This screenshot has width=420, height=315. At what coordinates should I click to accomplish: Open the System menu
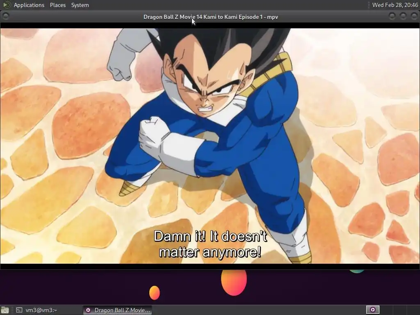point(80,5)
